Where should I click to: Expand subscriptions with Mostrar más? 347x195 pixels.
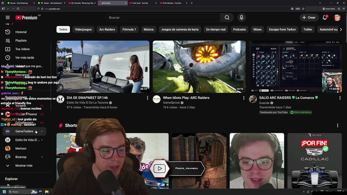24,165
